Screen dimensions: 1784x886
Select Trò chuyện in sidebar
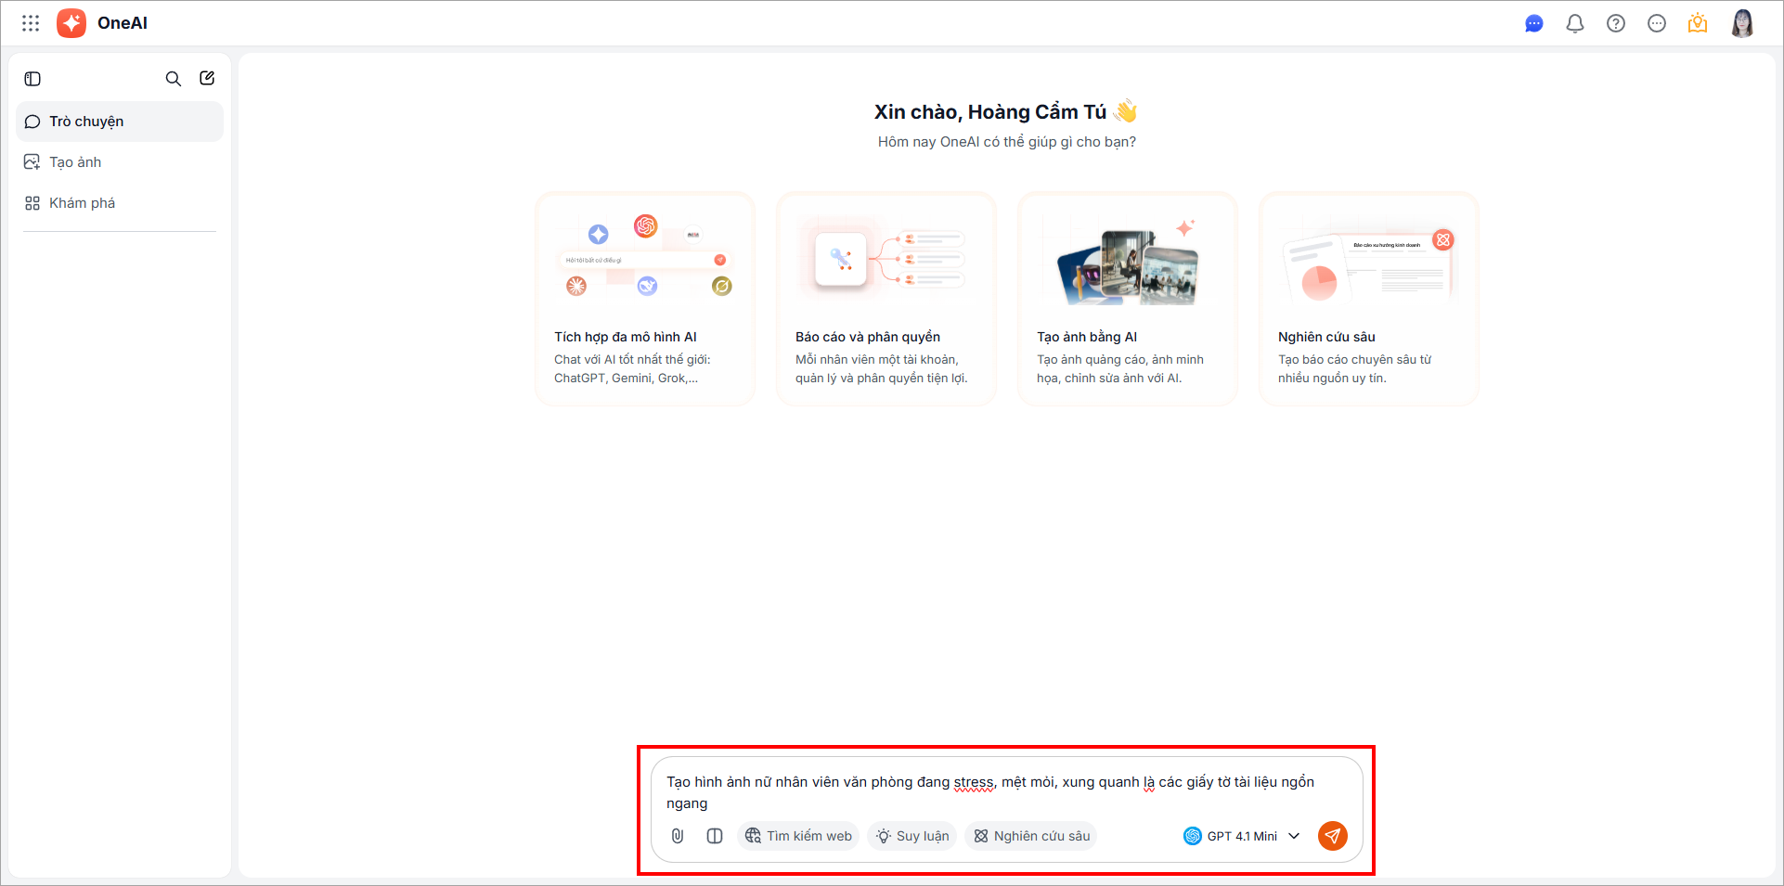pos(120,122)
